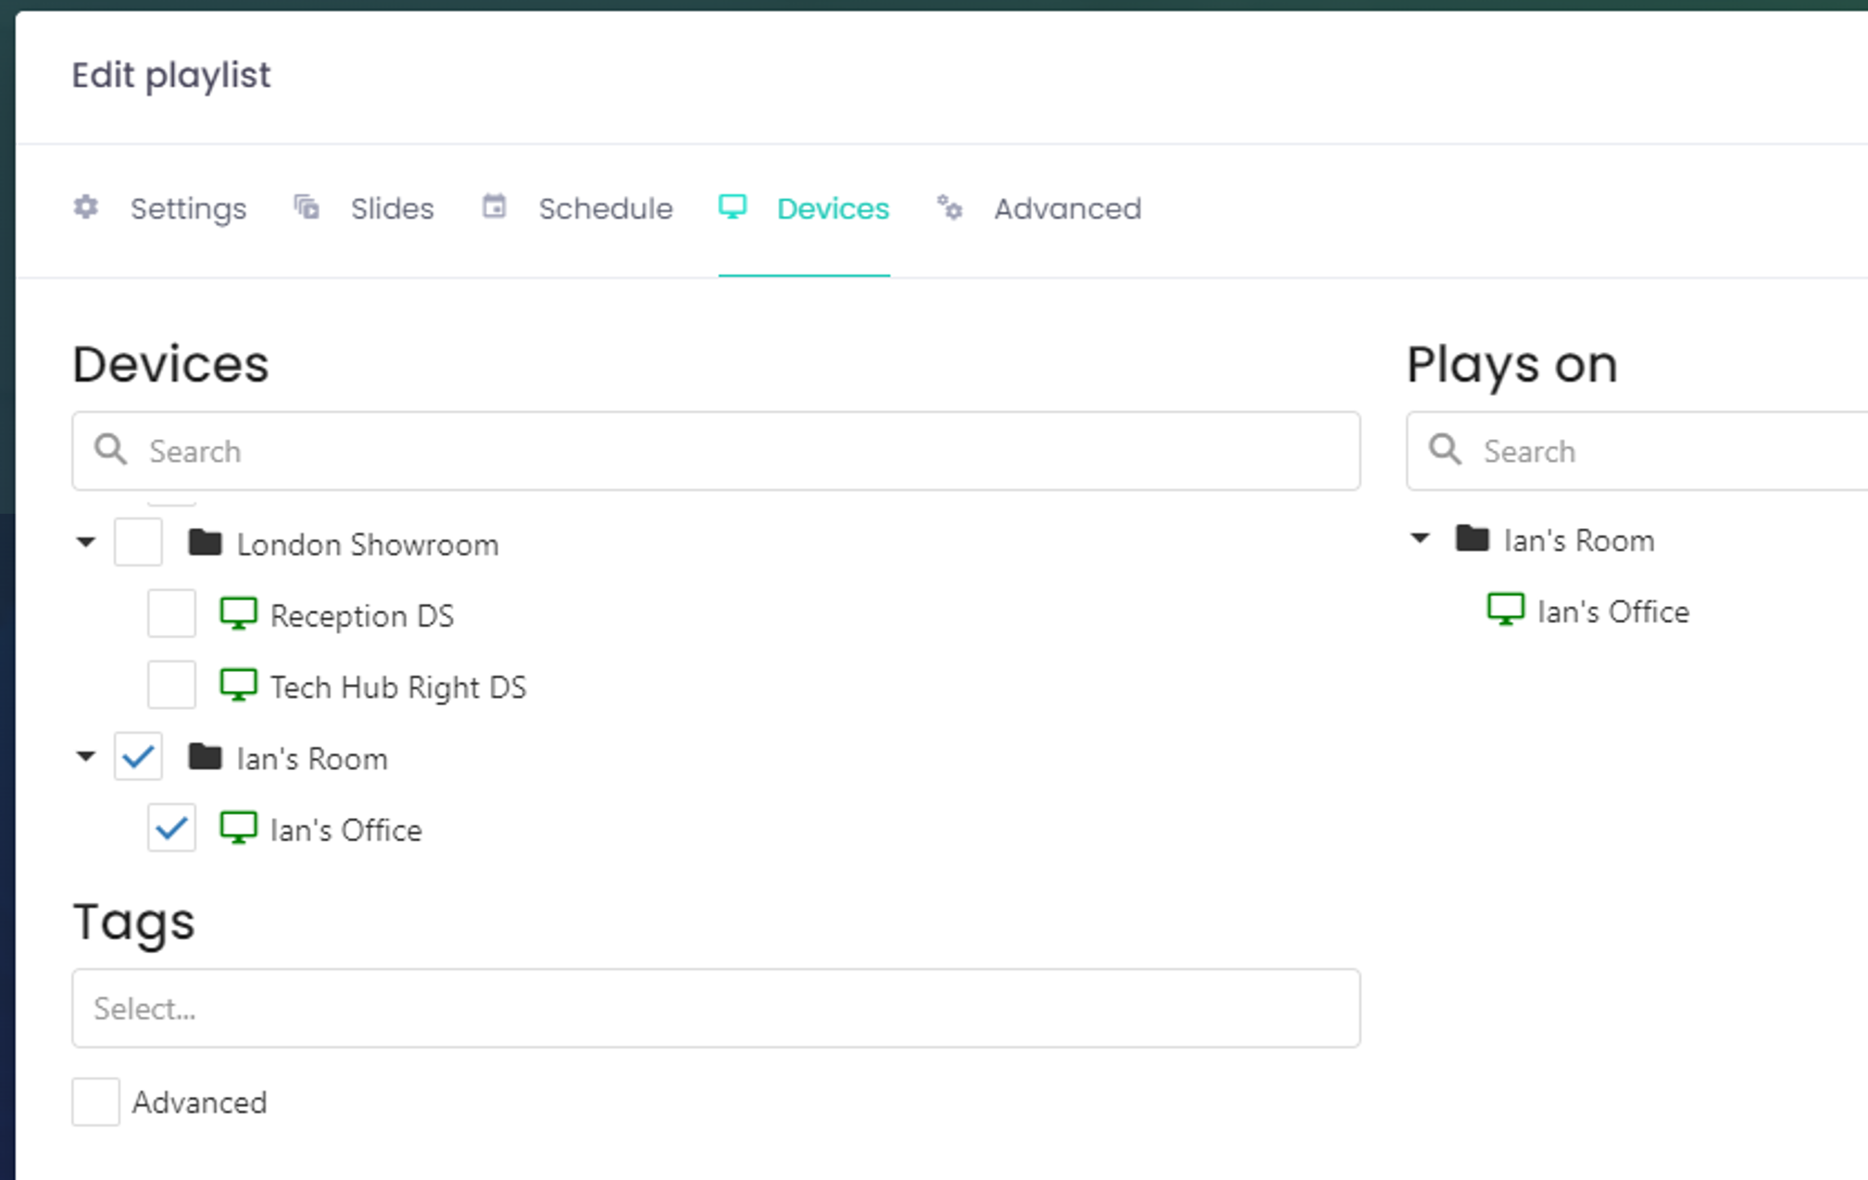Image resolution: width=1868 pixels, height=1180 pixels.
Task: Click the Devices search magnifier icon
Action: (111, 450)
